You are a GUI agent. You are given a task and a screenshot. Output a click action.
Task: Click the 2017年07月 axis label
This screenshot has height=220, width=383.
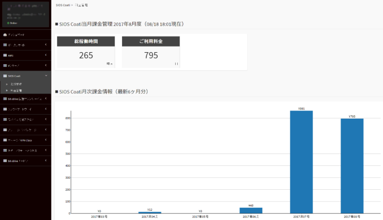click(301, 217)
